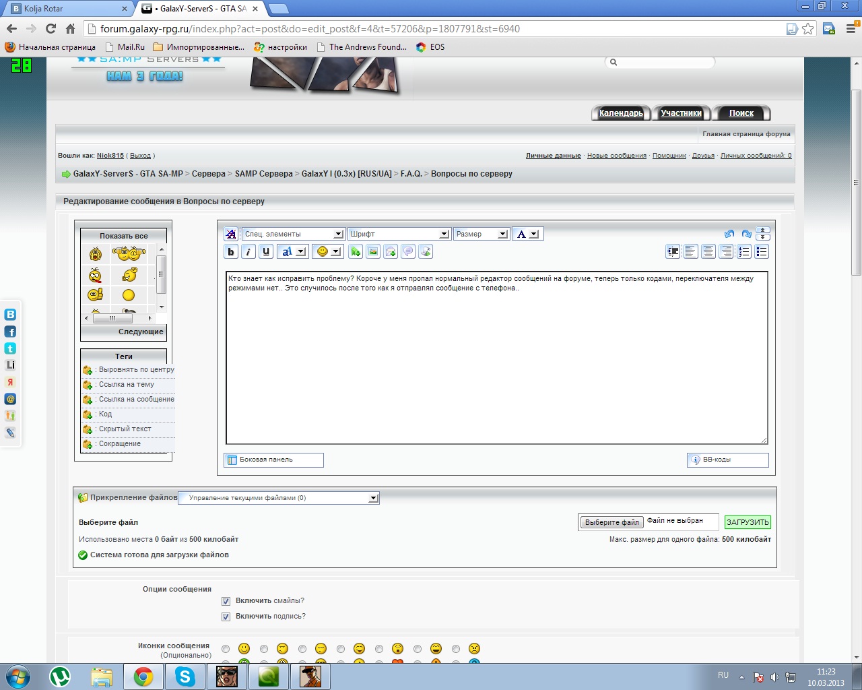
Task: Align text left
Action: 691,252
